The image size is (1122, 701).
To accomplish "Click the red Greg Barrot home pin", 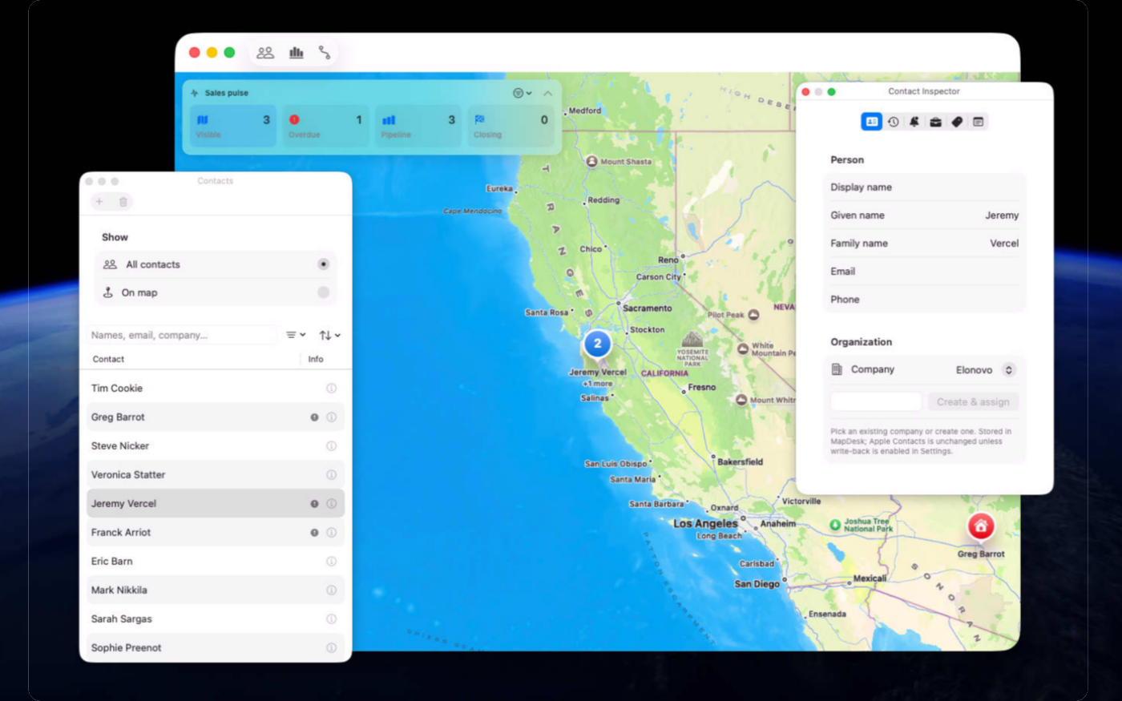I will click(x=981, y=526).
